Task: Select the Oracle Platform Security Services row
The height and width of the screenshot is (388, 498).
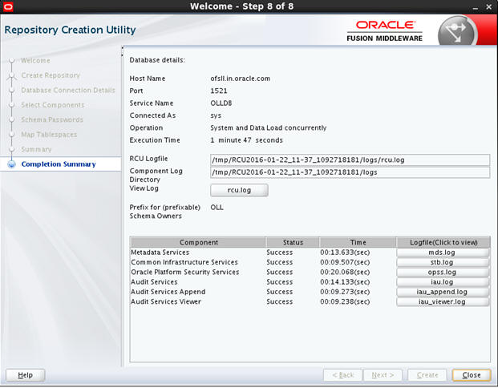Action: click(310, 273)
